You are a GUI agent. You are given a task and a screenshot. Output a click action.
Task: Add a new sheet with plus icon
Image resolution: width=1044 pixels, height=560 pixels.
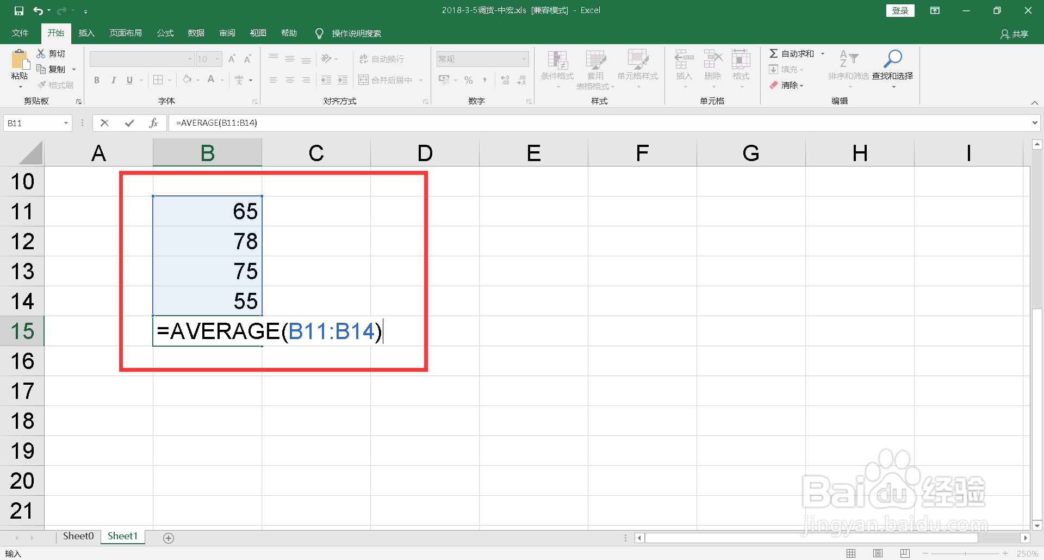tap(169, 538)
